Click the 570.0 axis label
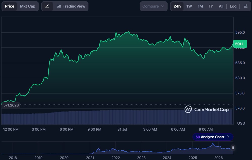This screenshot has width=252, height=160. 240,109
